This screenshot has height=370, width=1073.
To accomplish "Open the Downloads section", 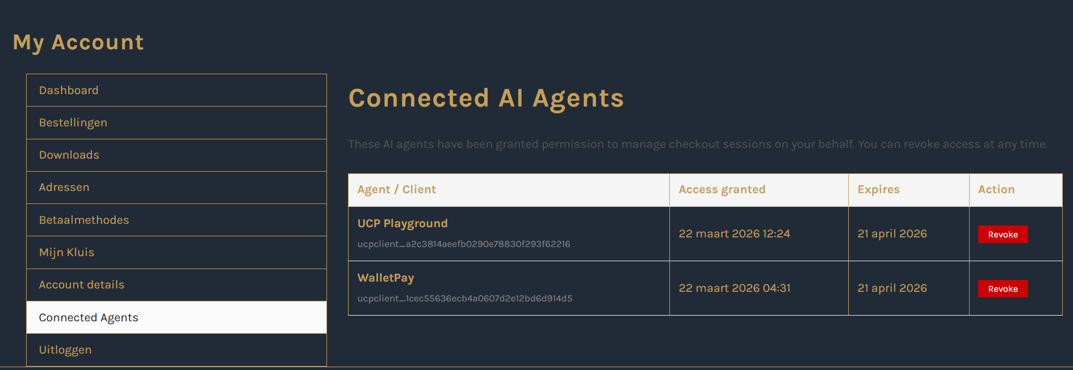I will [x=69, y=155].
